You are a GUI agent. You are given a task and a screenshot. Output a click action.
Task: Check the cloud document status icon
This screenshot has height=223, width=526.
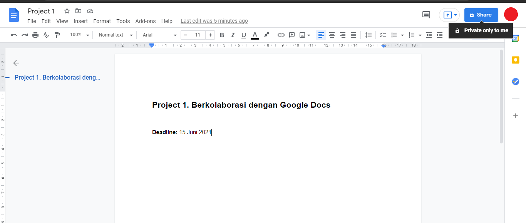click(x=90, y=11)
